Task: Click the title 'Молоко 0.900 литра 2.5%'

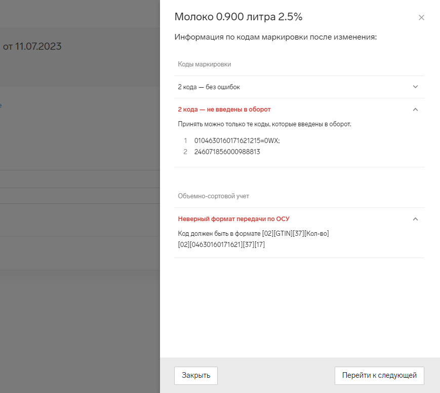Action: (238, 17)
